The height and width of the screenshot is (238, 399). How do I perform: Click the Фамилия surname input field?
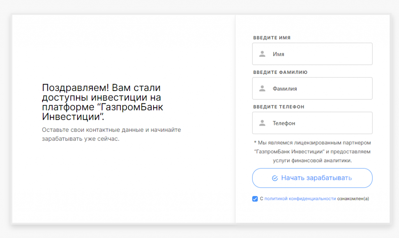312,88
